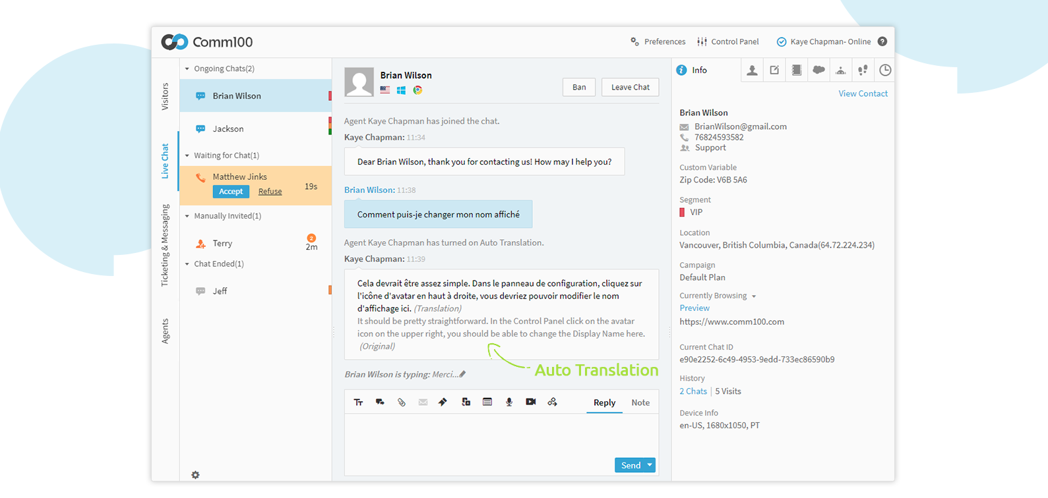Image resolution: width=1048 pixels, height=498 pixels.
Task: Collapse the Waiting for Chat section
Action: tap(187, 155)
